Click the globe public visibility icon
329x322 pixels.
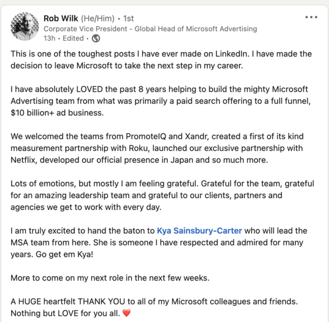(x=96, y=39)
